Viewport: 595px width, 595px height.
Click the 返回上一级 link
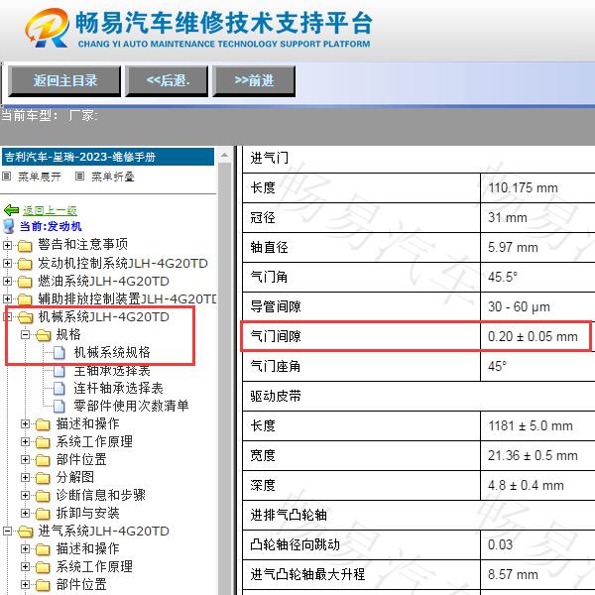tap(51, 210)
